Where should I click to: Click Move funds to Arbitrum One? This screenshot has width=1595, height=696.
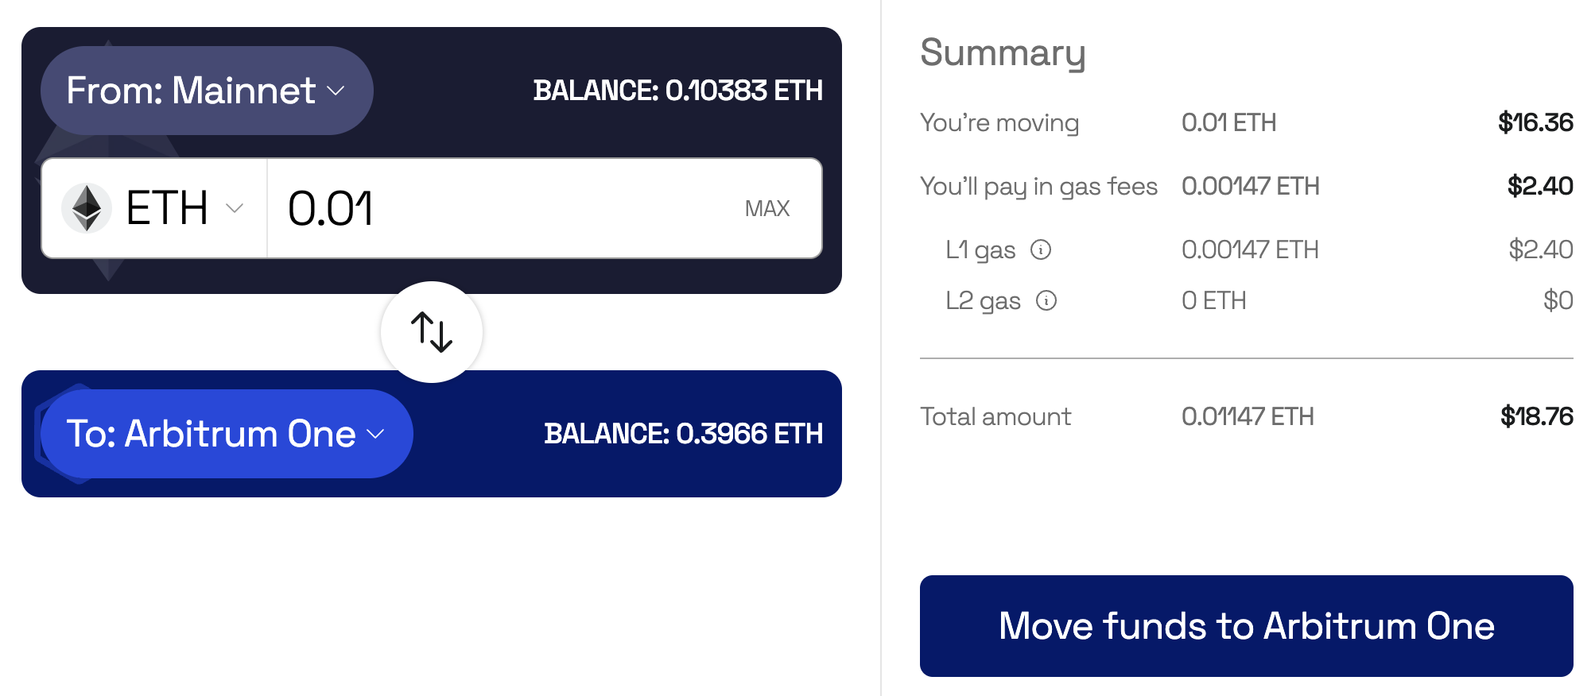tap(1246, 626)
